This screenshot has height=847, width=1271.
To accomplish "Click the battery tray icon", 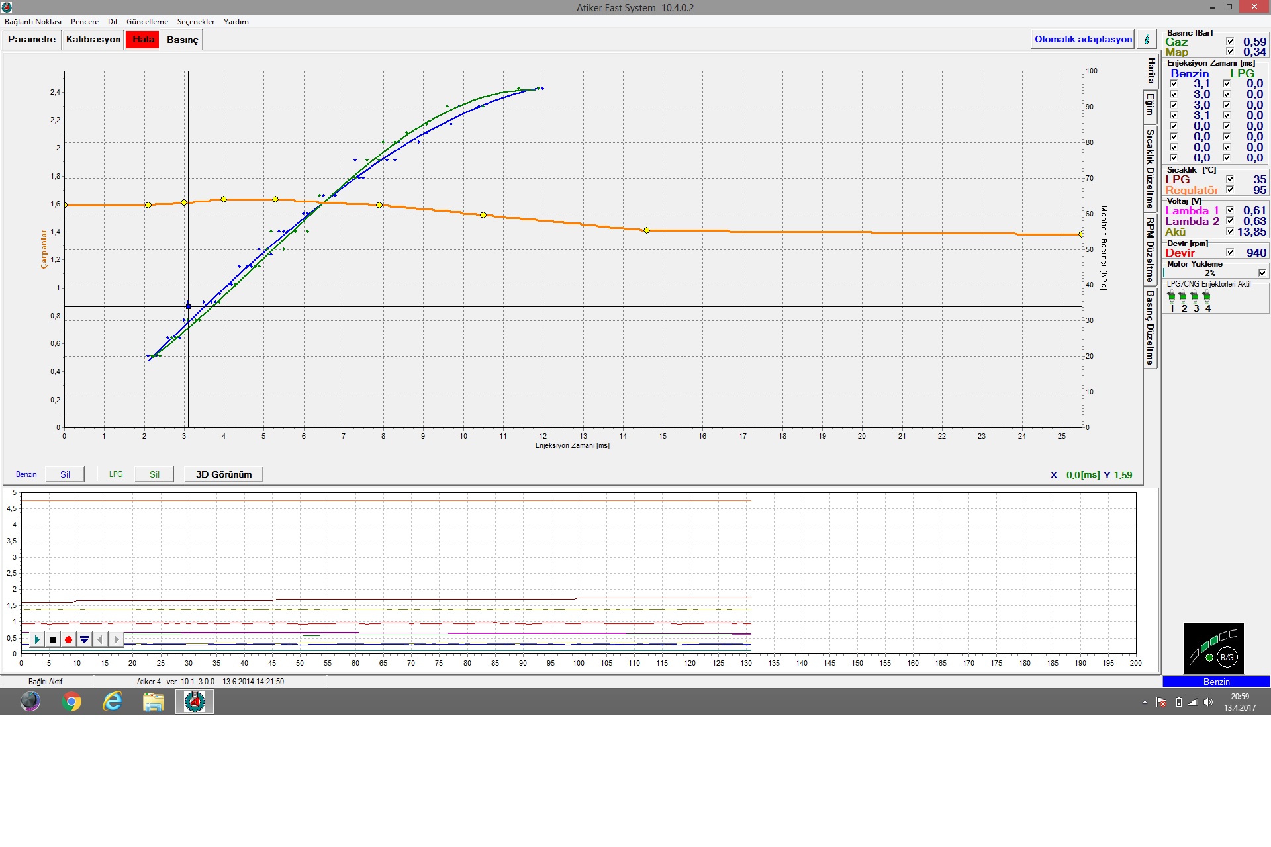I will click(1178, 702).
